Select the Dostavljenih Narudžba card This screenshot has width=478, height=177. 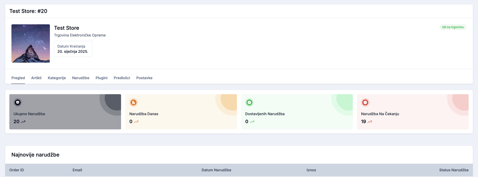pos(297,112)
